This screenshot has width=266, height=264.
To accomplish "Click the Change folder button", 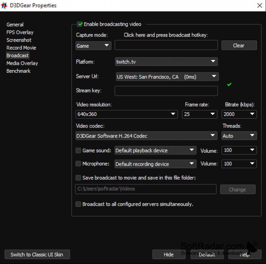I will (x=238, y=189).
